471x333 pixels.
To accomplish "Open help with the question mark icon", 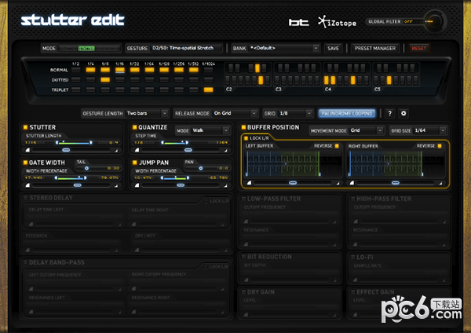I will [x=389, y=113].
